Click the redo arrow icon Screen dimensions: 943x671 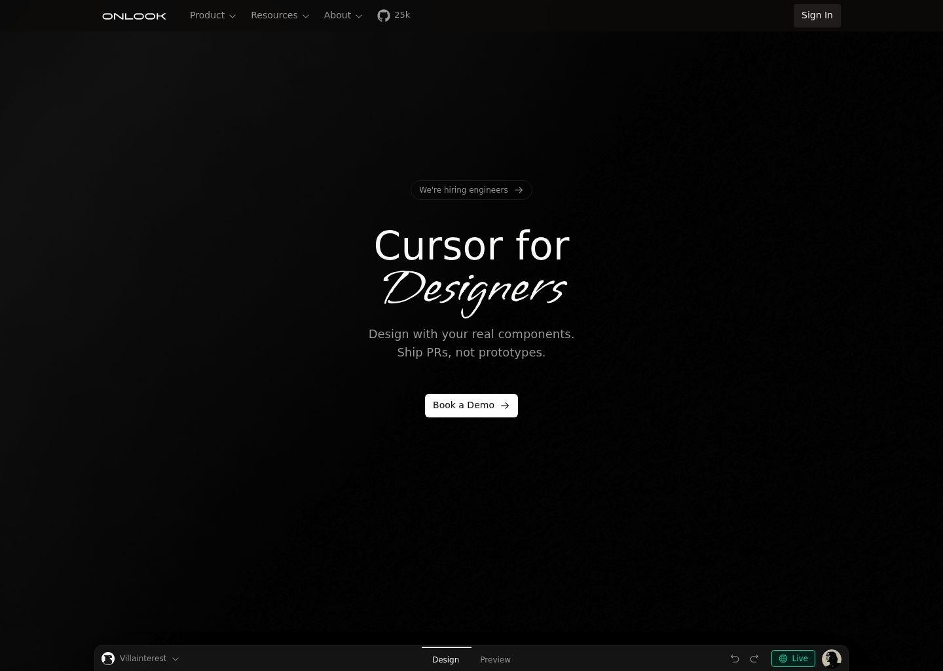pos(754,659)
